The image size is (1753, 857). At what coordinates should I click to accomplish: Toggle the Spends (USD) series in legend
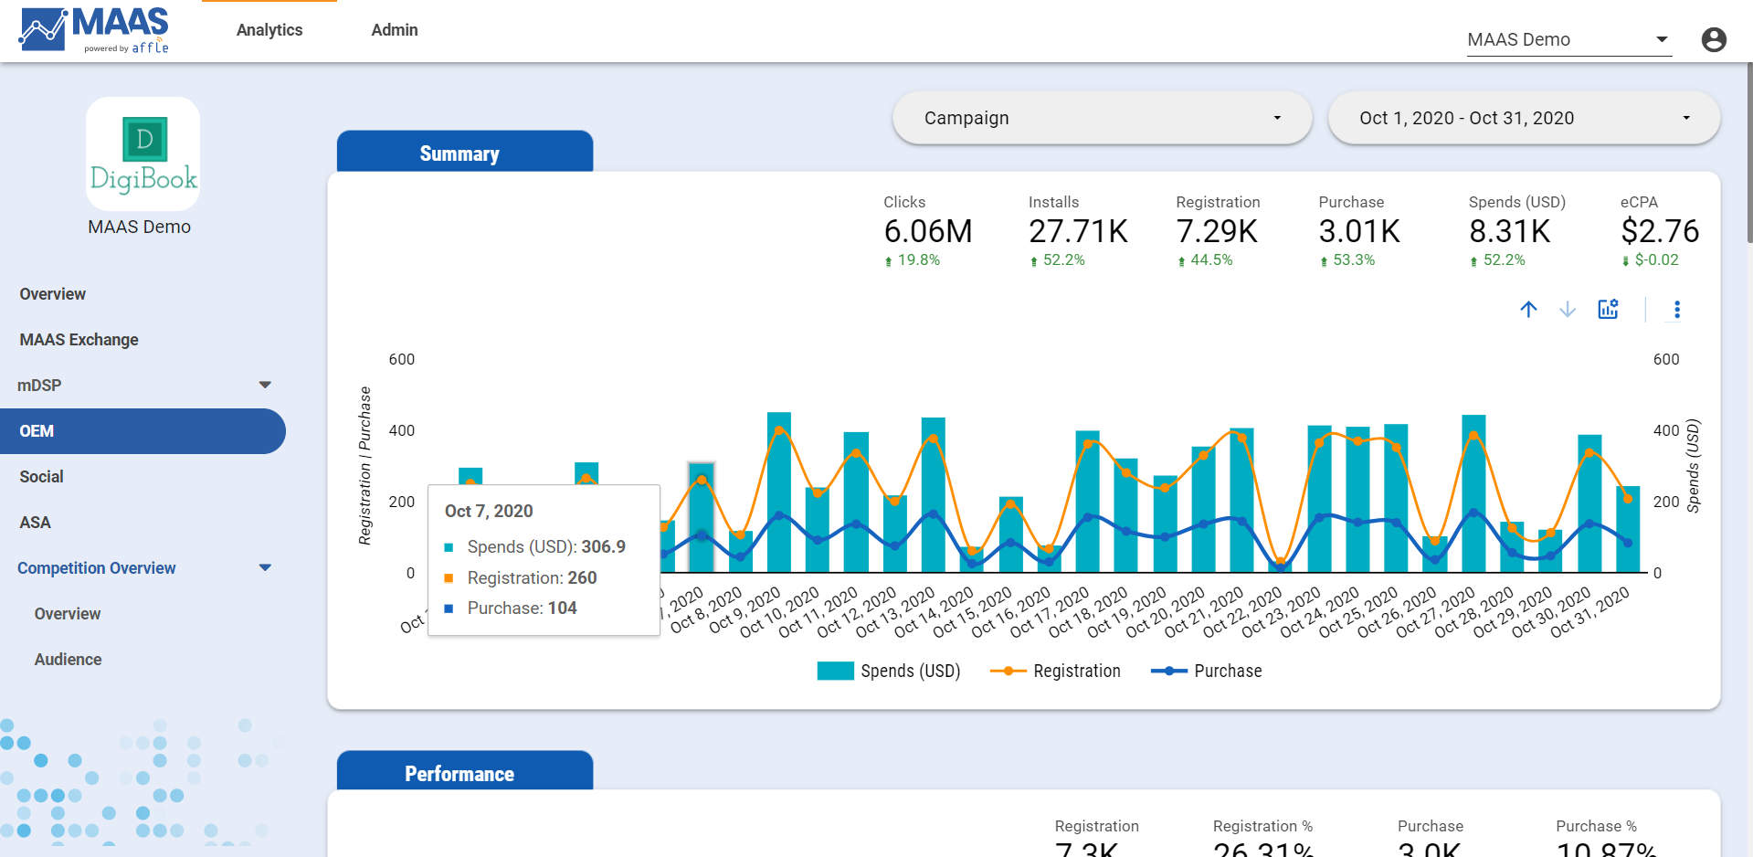(x=891, y=671)
